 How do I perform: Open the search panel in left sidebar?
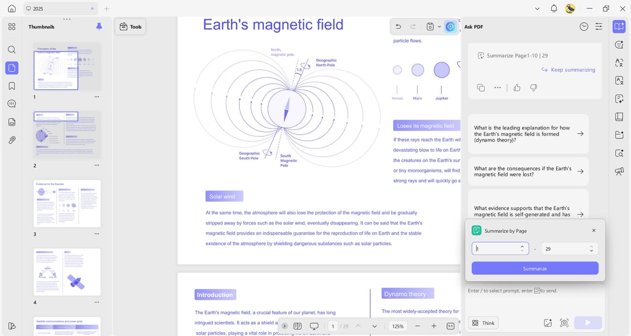pos(12,49)
